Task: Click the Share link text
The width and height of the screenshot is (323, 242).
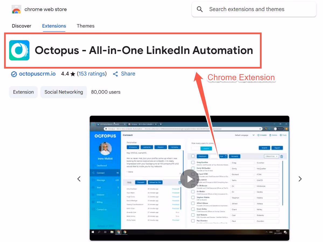Action: click(128, 74)
